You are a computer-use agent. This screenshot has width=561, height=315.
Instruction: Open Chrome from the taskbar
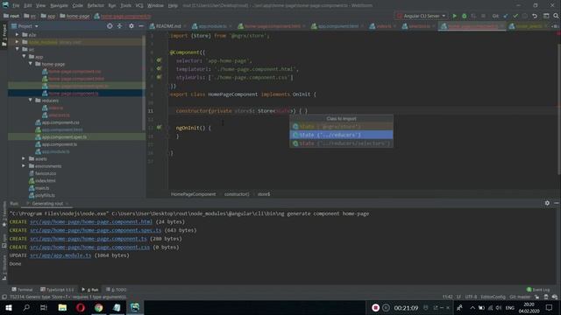tap(98, 307)
